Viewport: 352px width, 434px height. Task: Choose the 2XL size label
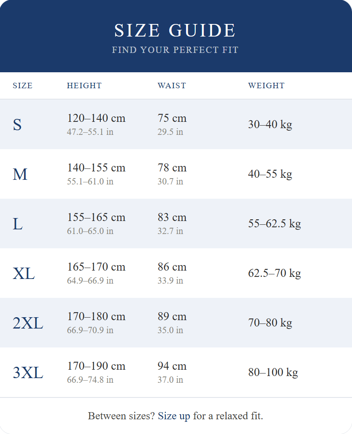(x=28, y=323)
